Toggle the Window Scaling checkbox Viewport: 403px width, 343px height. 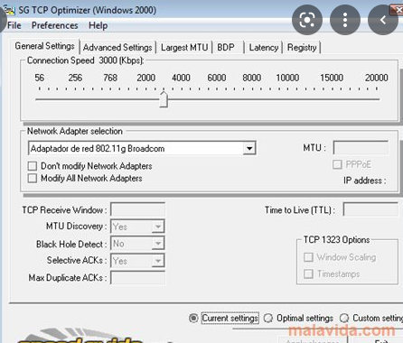click(308, 257)
